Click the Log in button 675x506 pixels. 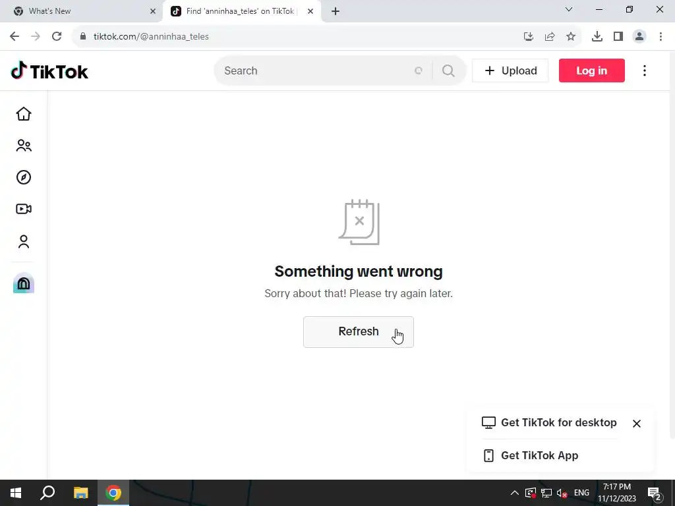point(591,70)
